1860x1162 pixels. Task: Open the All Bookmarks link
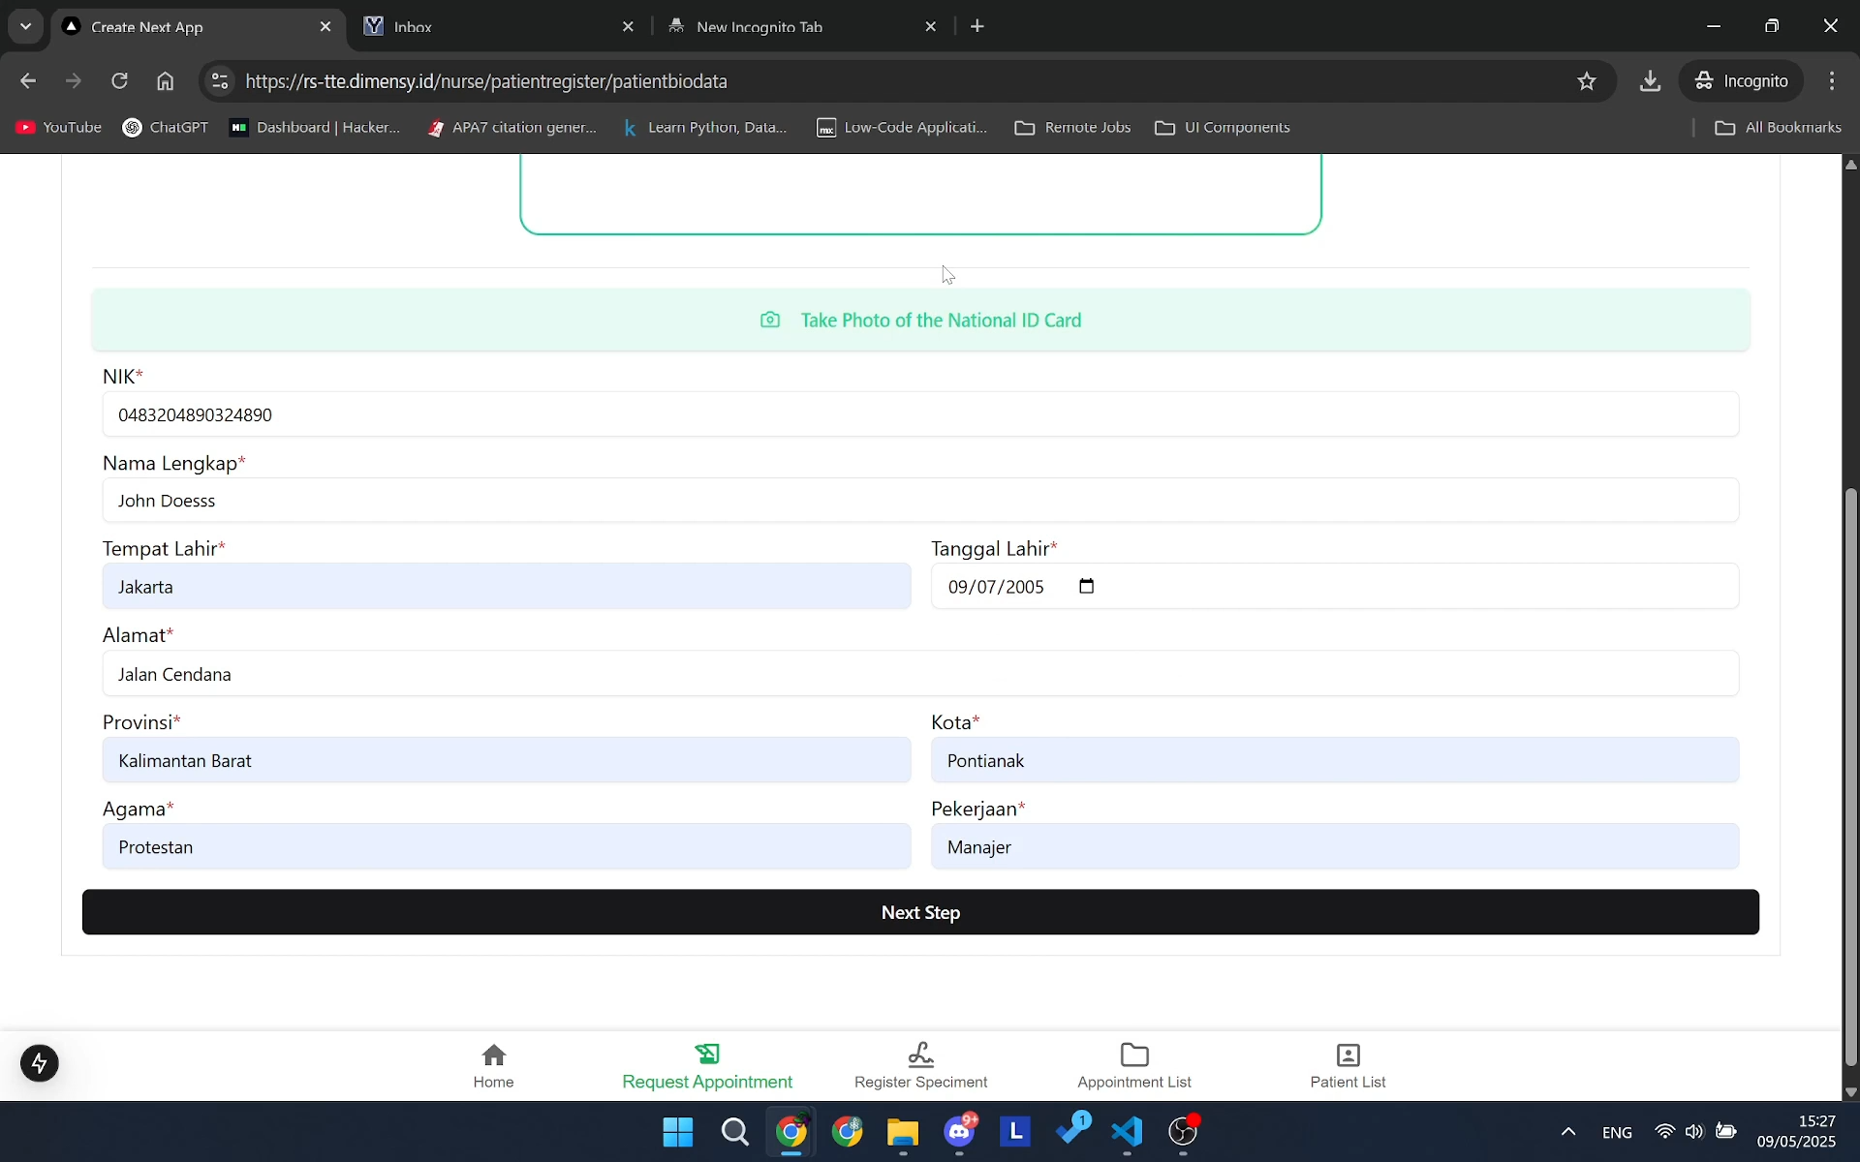(1779, 127)
